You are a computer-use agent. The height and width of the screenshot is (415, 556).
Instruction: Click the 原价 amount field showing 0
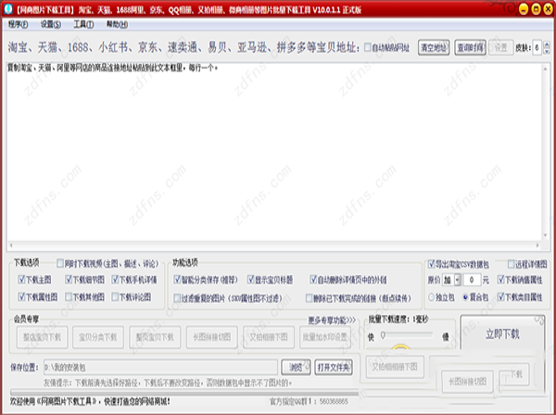tap(471, 280)
